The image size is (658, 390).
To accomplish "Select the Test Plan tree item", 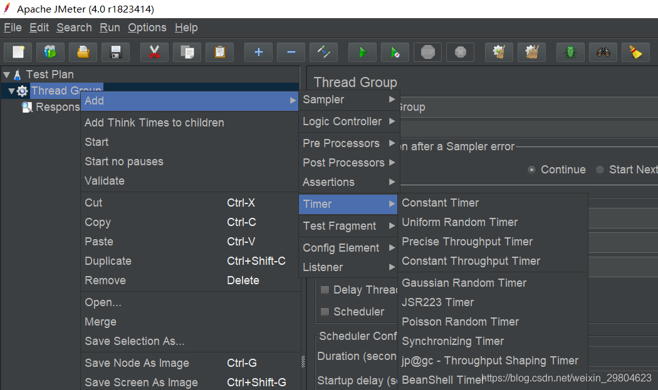I will click(50, 74).
